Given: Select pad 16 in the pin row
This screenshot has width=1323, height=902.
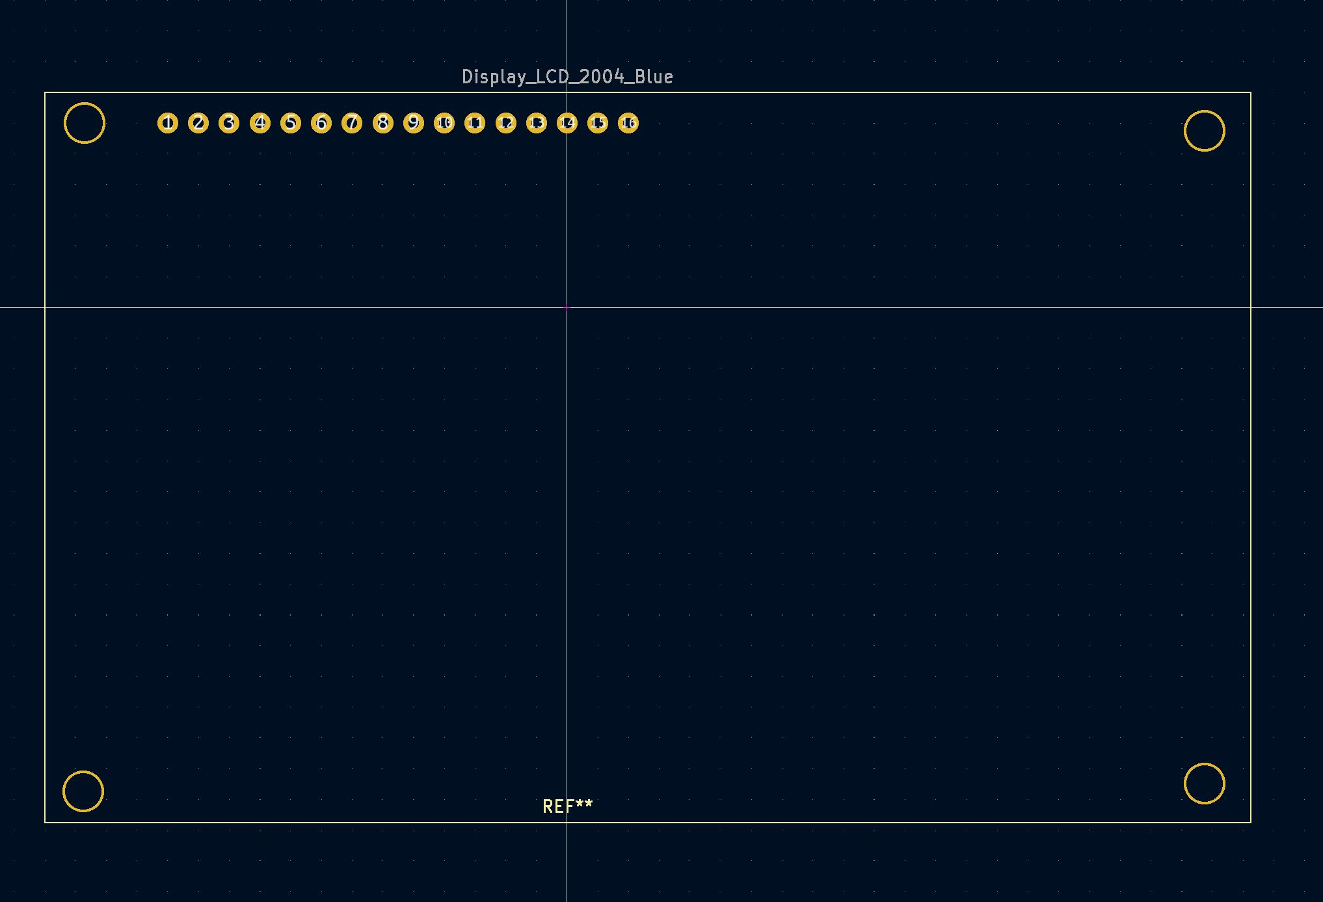Looking at the screenshot, I should pos(628,123).
